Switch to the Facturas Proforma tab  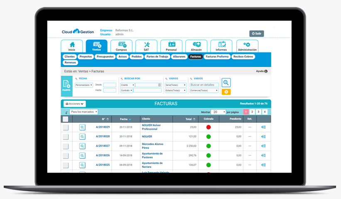217,57
